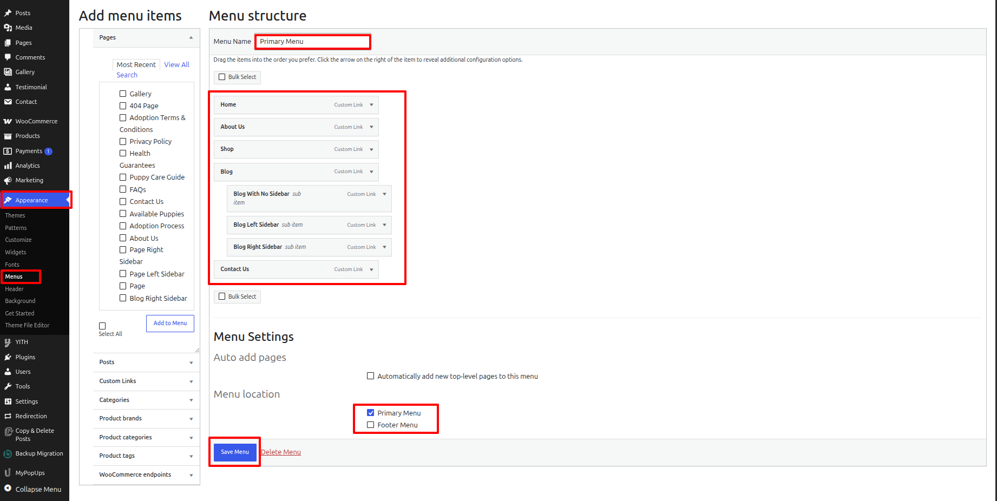The height and width of the screenshot is (501, 997).
Task: Expand the Contact Us menu item arrow
Action: point(371,269)
